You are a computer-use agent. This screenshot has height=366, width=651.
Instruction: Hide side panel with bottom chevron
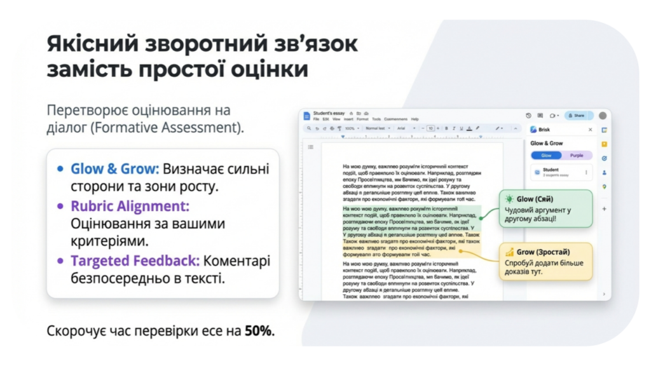(x=604, y=294)
